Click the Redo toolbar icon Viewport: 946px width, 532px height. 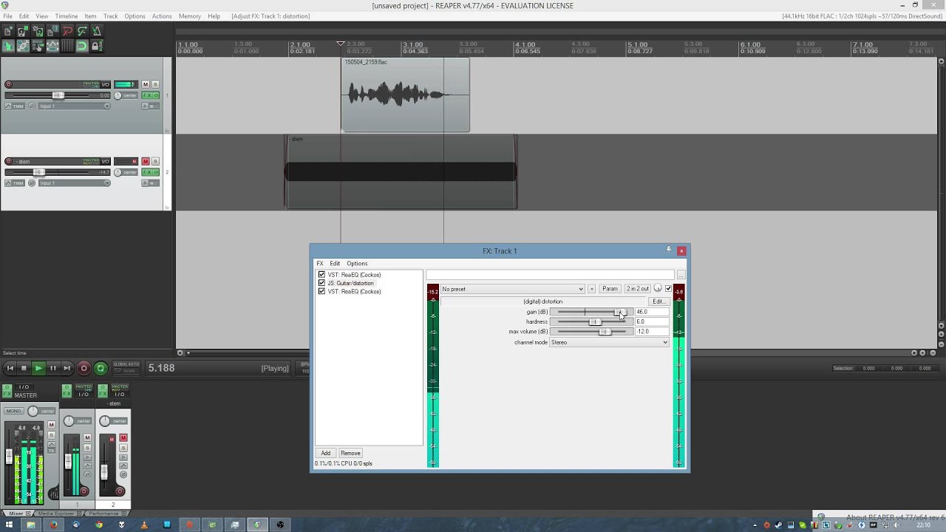point(82,31)
